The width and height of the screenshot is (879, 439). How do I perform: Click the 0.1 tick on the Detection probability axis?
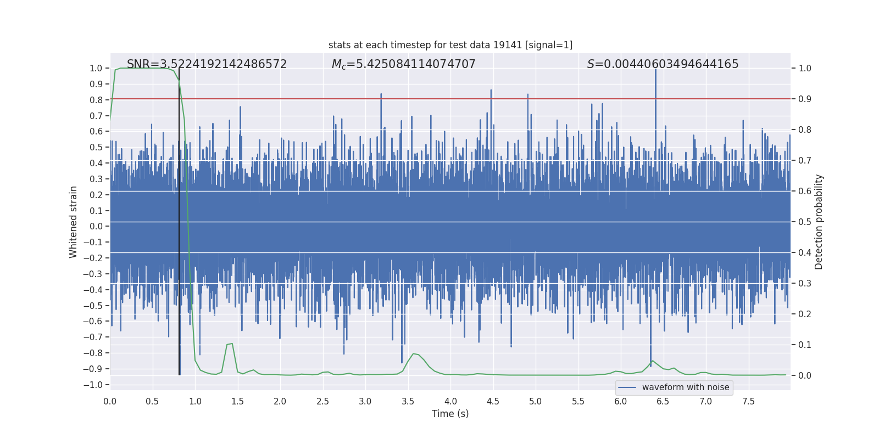click(x=805, y=345)
